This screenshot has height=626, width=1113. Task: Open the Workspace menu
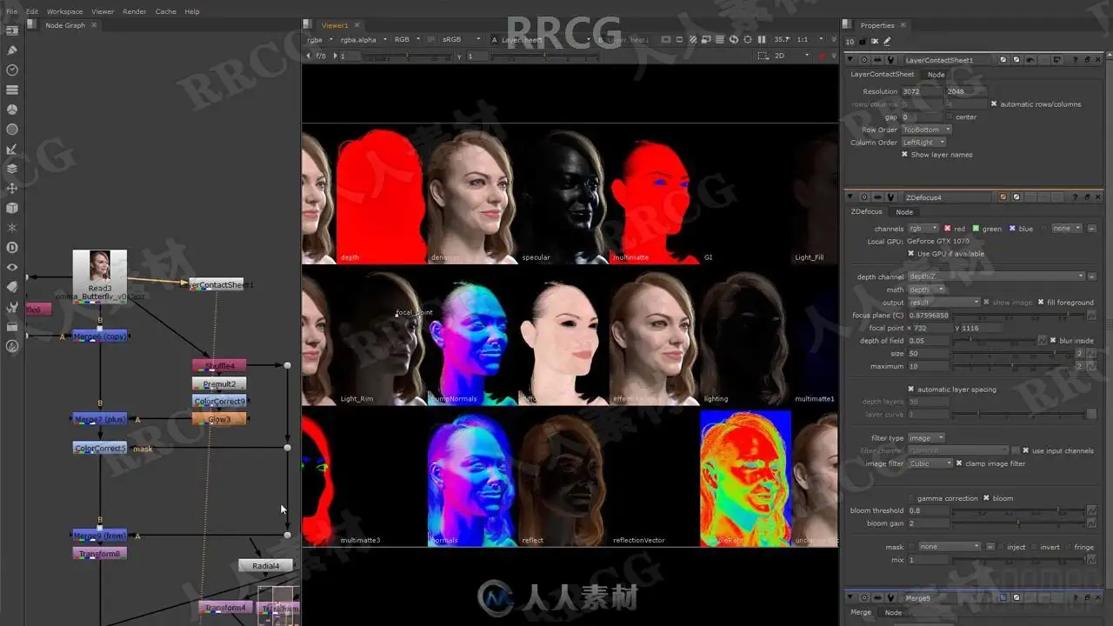pos(64,11)
